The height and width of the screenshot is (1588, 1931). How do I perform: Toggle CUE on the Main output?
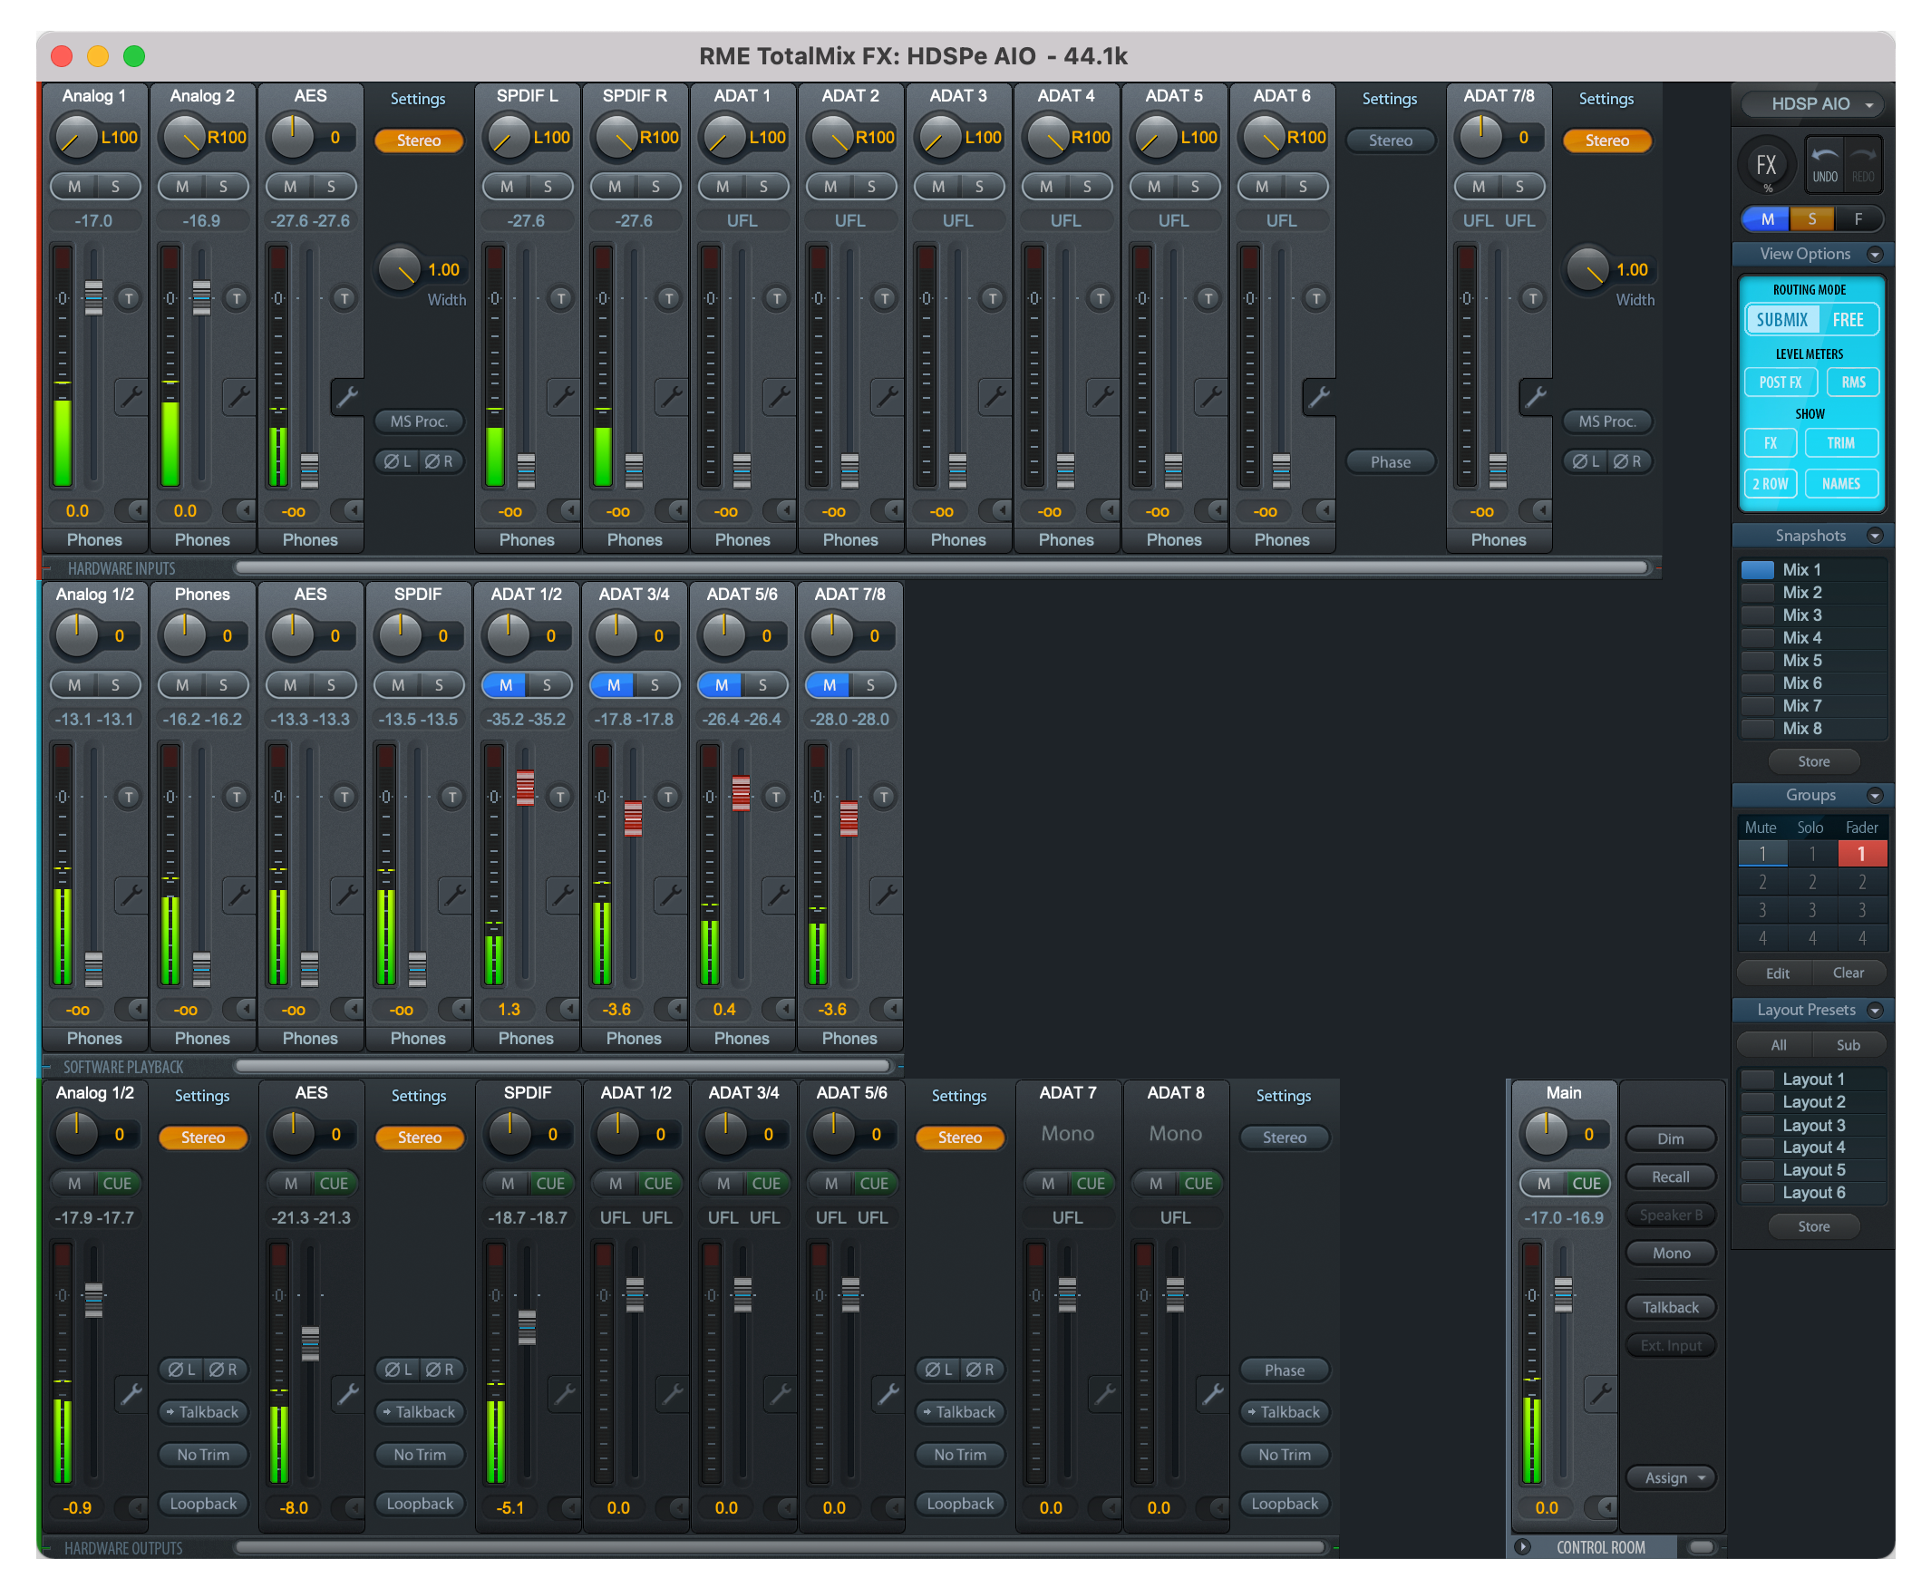click(x=1587, y=1183)
